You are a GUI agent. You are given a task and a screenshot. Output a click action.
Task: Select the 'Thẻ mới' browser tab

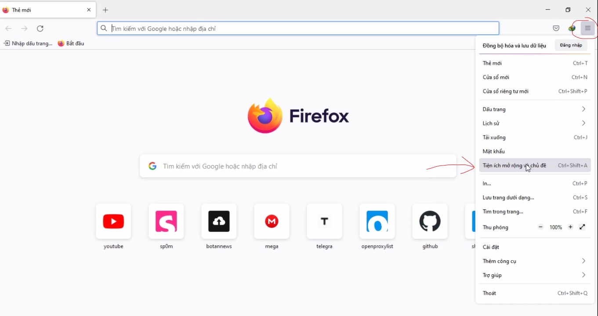(48, 10)
